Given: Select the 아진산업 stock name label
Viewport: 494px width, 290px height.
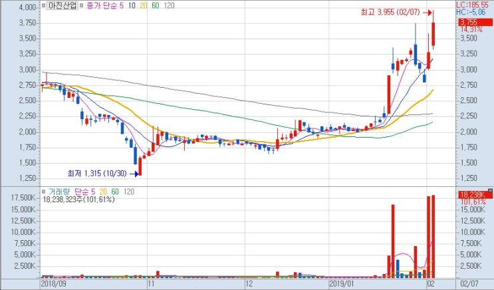Looking at the screenshot, I should (62, 6).
